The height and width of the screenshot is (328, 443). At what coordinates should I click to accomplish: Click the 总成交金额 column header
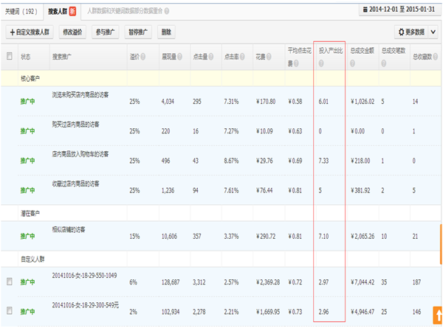[x=363, y=50]
